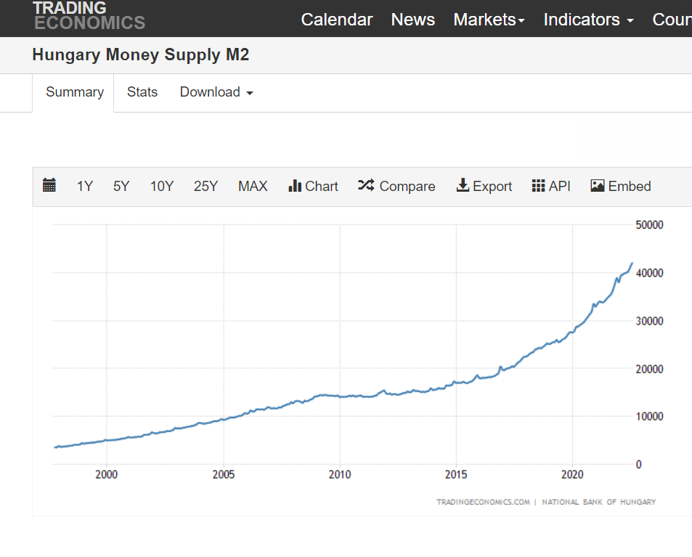Click the bar chart icon for Chart

click(295, 186)
